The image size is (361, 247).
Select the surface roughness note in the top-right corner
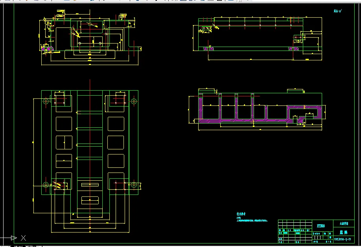[x=338, y=11]
